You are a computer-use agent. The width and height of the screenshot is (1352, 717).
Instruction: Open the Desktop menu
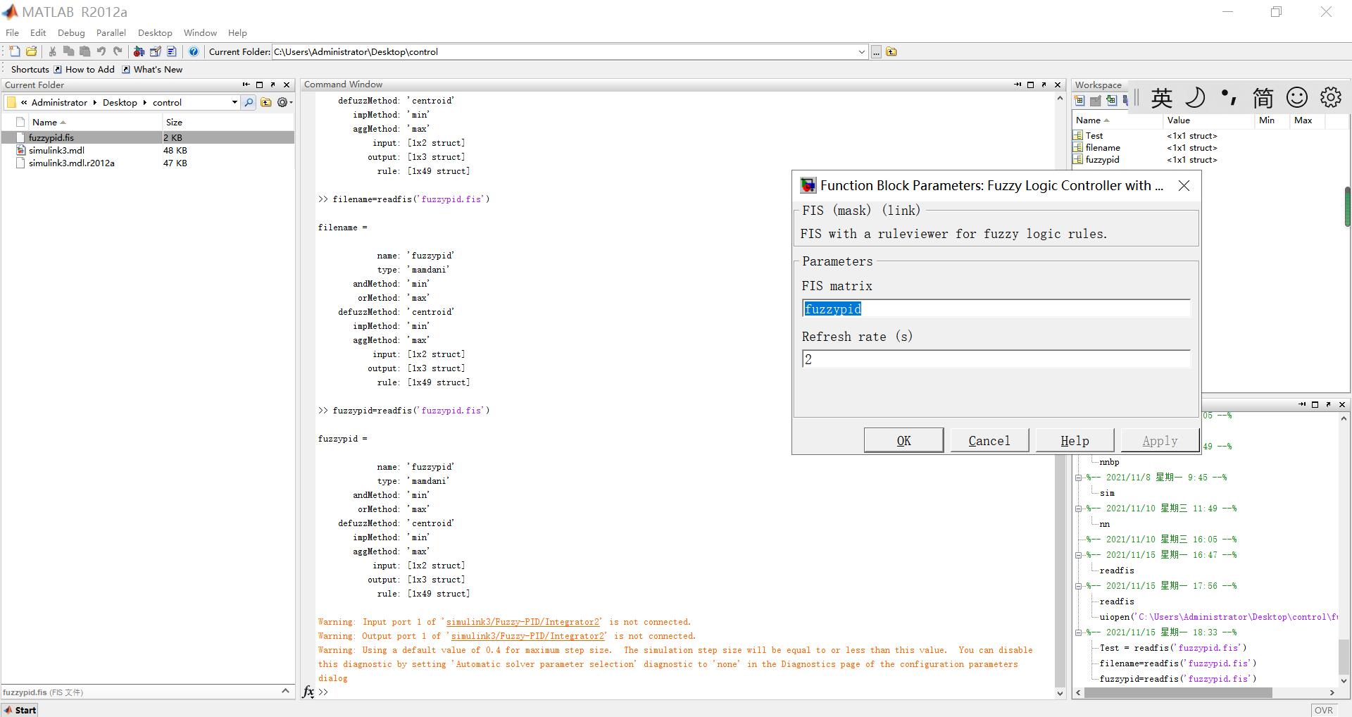[x=154, y=32]
